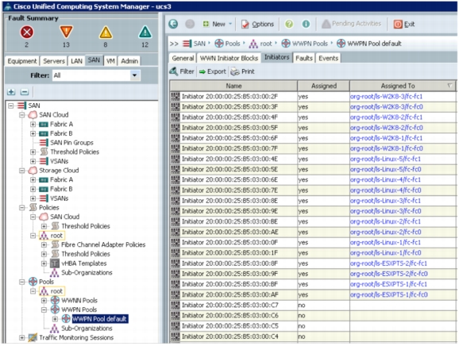The width and height of the screenshot is (459, 346).
Task: Expand all tree nodes with plus icon
Action: pos(11,92)
